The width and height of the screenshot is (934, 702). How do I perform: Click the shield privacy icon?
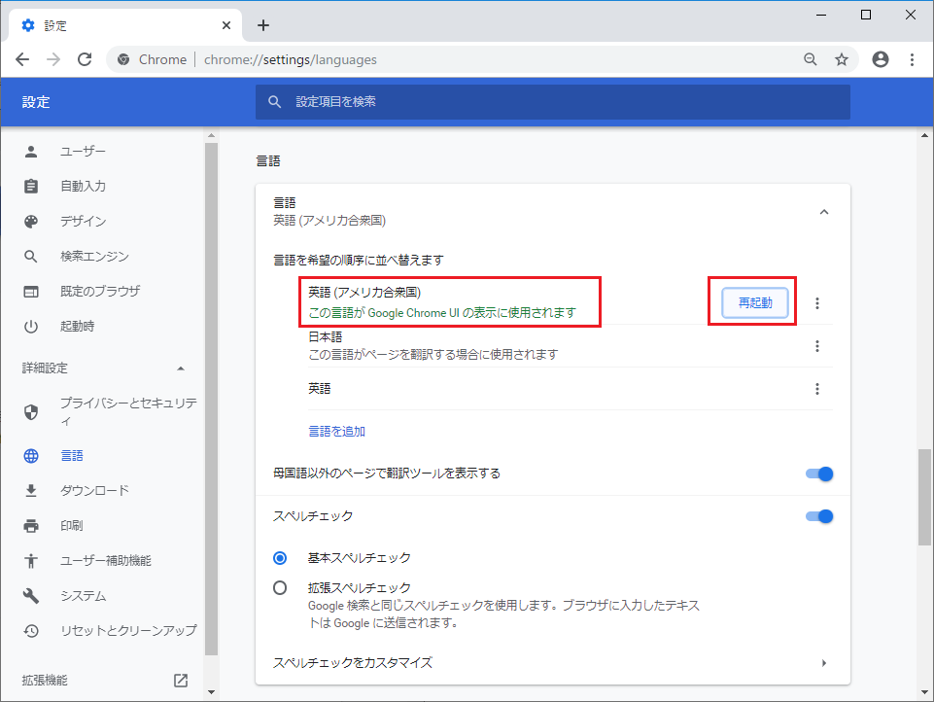point(31,412)
